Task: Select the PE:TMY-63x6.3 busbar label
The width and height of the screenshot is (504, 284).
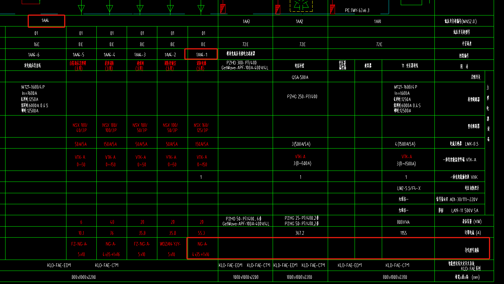Action: (357, 10)
